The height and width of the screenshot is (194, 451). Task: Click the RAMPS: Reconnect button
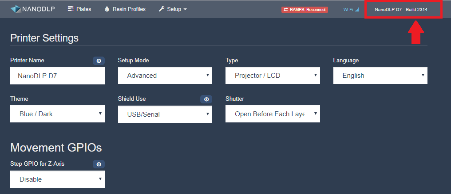pyautogui.click(x=305, y=9)
